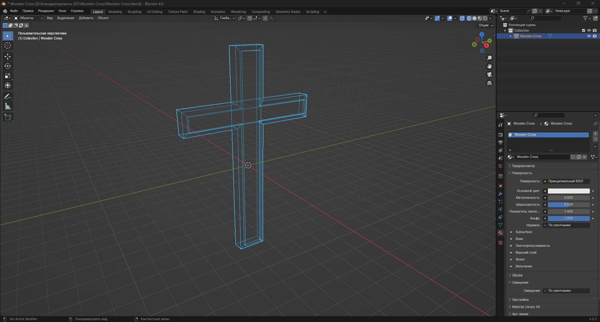This screenshot has width=600, height=322.
Task: Click Принципиальный BSDF surface shader button
Action: pyautogui.click(x=566, y=181)
